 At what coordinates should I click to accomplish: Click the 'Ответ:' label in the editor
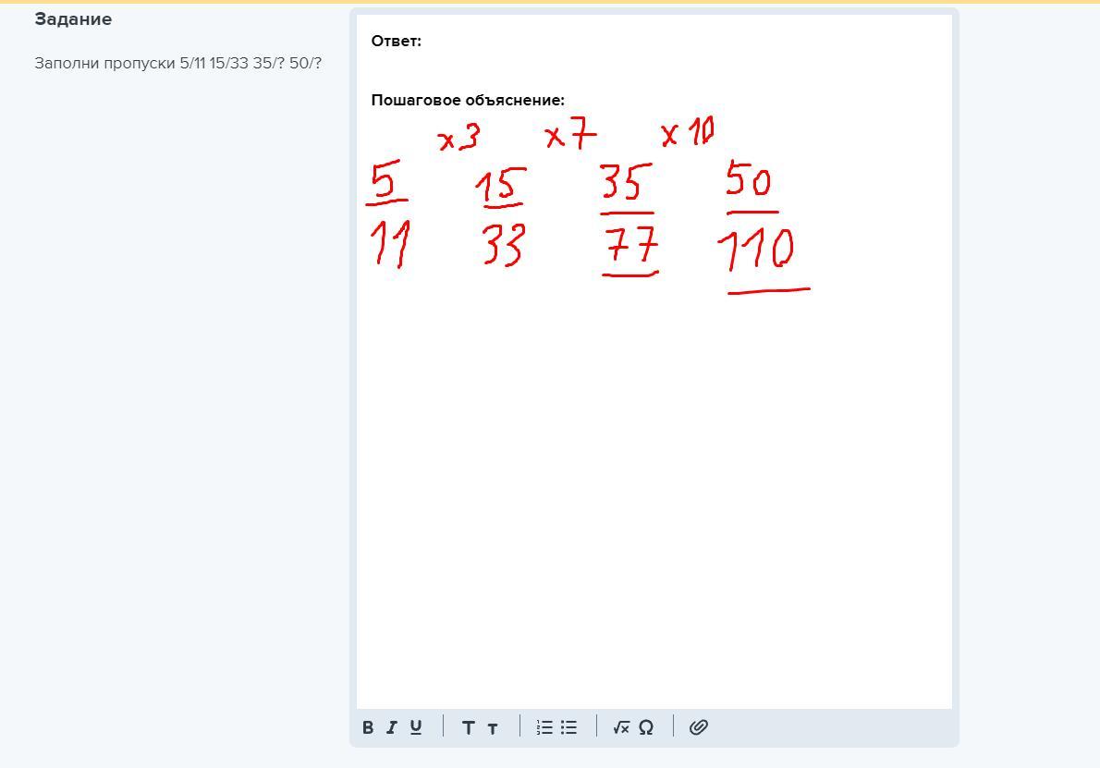pyautogui.click(x=397, y=41)
